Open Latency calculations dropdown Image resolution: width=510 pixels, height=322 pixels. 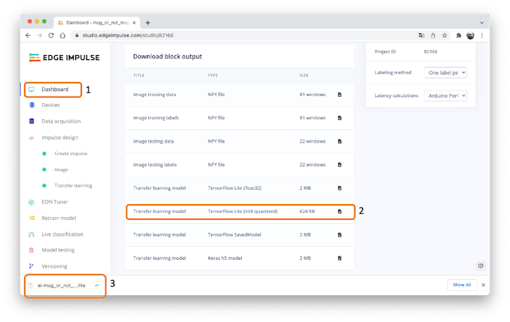[x=445, y=96]
